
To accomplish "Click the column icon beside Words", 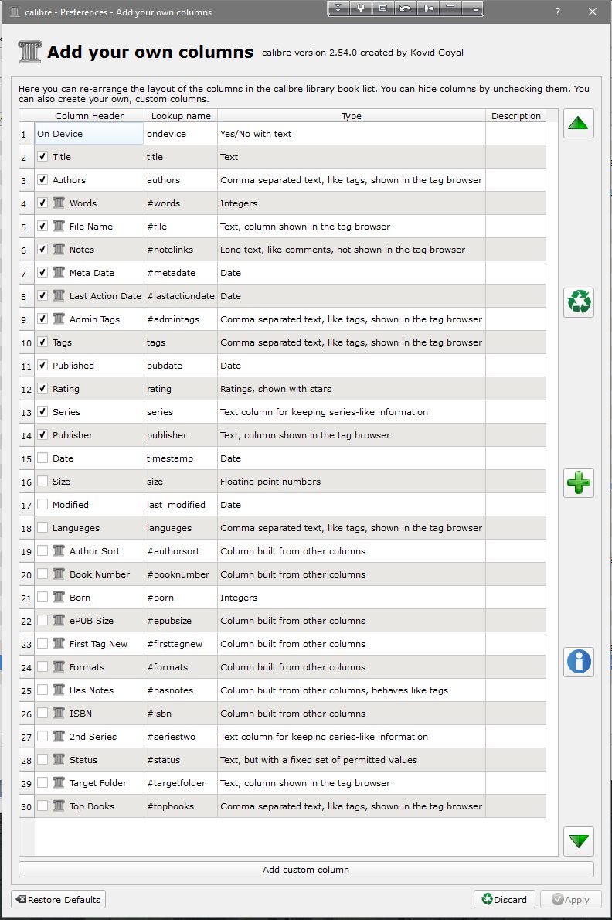I will pyautogui.click(x=59, y=203).
